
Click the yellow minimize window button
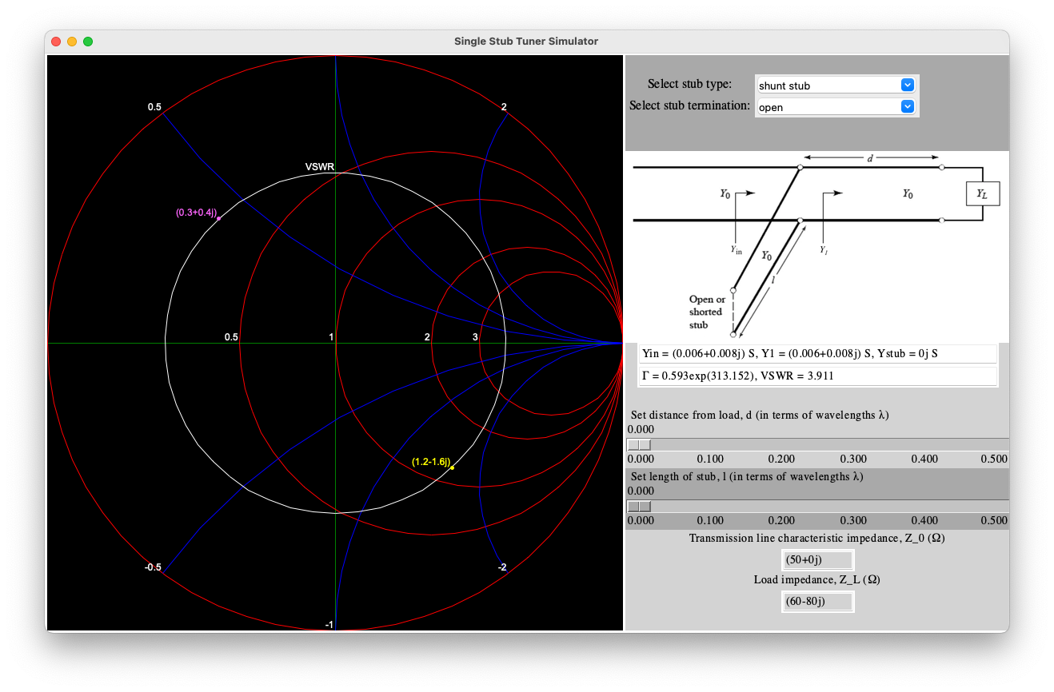(x=72, y=42)
